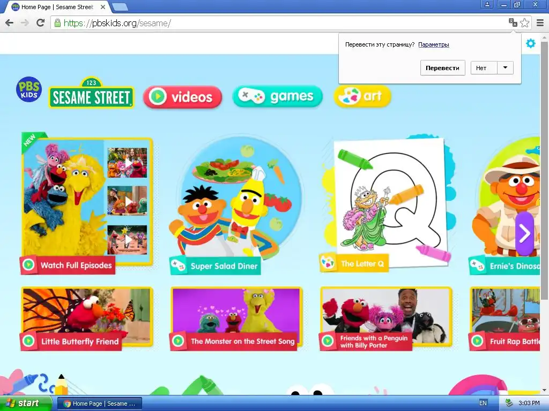Image resolution: width=549 pixels, height=411 pixels.
Task: Click the system tray network icon
Action: (509, 403)
